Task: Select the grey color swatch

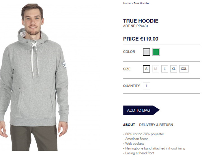Action: pos(147,52)
